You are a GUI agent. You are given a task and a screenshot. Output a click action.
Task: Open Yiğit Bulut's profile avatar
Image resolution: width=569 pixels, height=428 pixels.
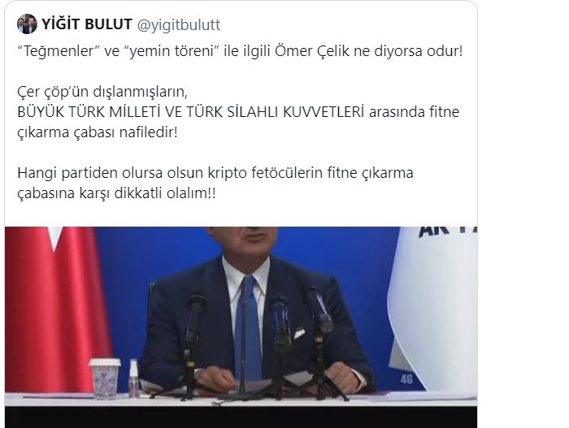click(x=27, y=24)
